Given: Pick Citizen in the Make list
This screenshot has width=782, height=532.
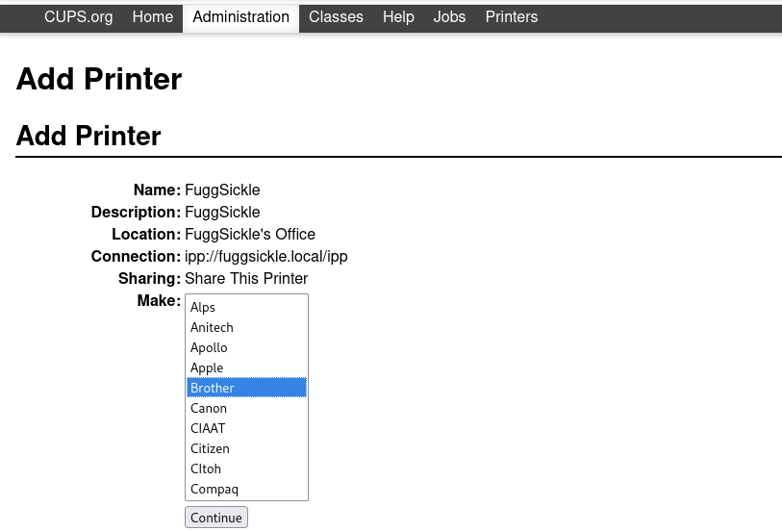Looking at the screenshot, I should pyautogui.click(x=210, y=448).
